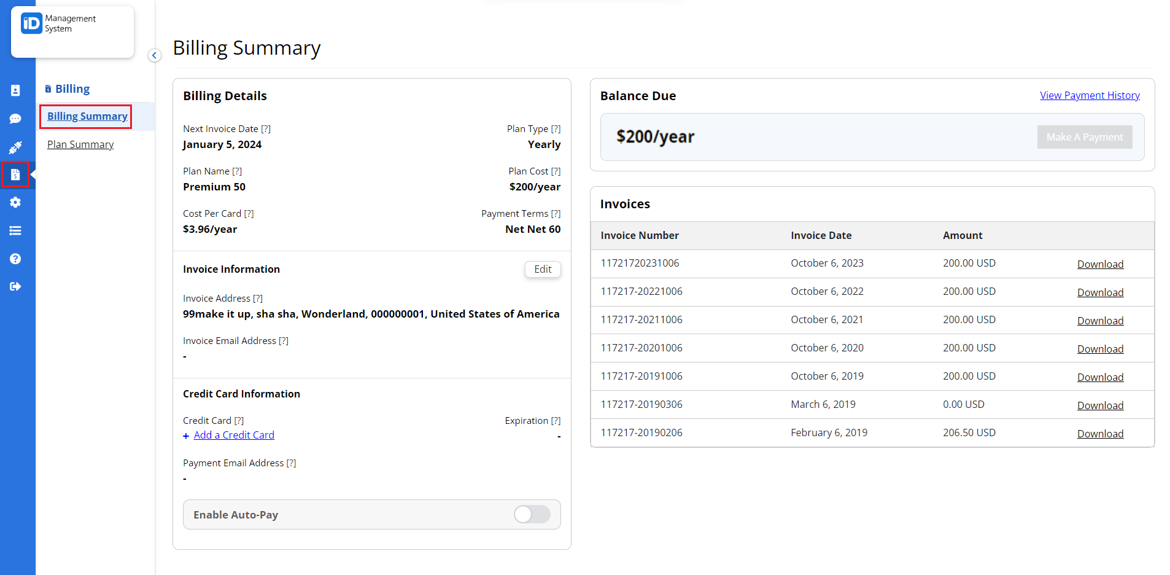Screen dimensions: 1170x575
Task: Click the March 6, 2019 invoice date
Action: [x=823, y=404]
